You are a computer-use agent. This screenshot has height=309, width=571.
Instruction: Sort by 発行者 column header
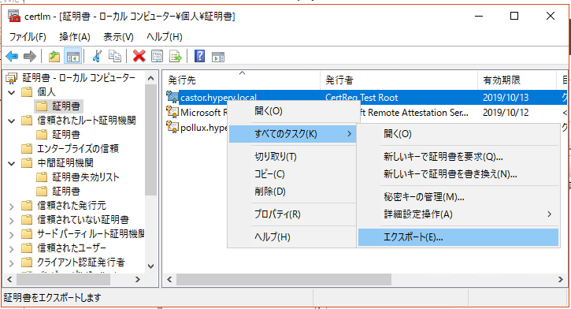coord(399,80)
